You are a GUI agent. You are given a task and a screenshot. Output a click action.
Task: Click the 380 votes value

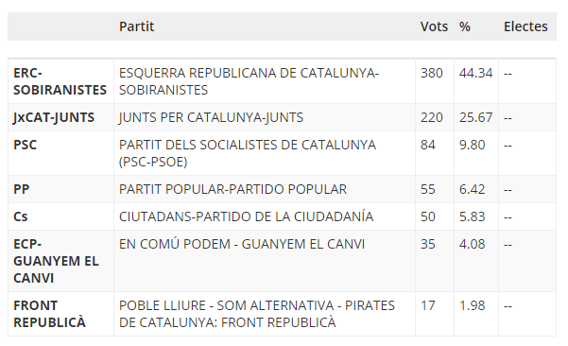(x=431, y=73)
